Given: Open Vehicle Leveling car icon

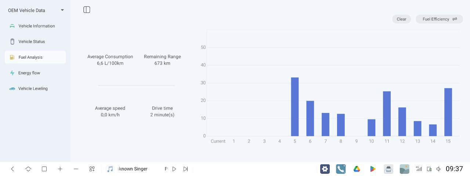Looking at the screenshot, I should point(12,89).
